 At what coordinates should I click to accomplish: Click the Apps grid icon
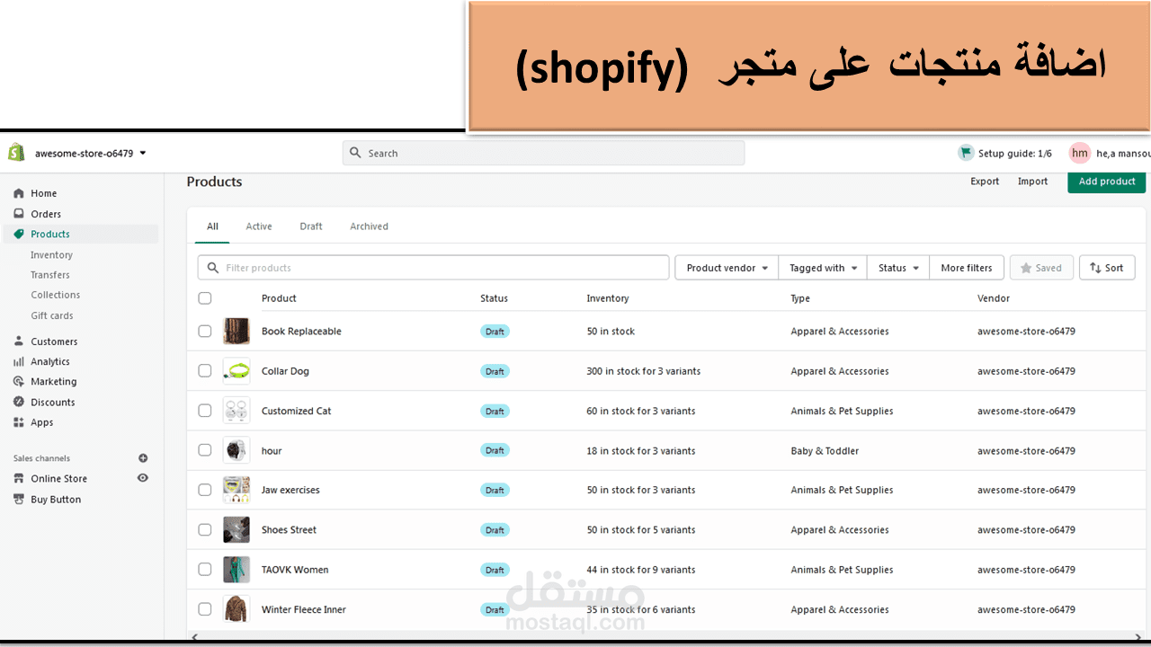coord(19,422)
